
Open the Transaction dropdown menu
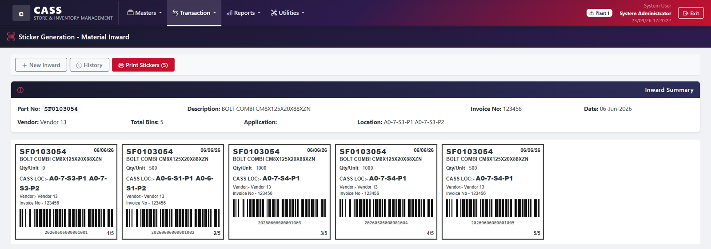tap(194, 13)
